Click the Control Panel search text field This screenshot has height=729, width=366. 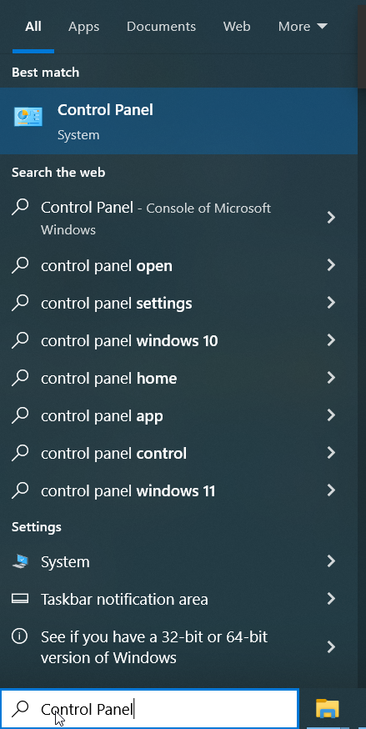coord(149,708)
